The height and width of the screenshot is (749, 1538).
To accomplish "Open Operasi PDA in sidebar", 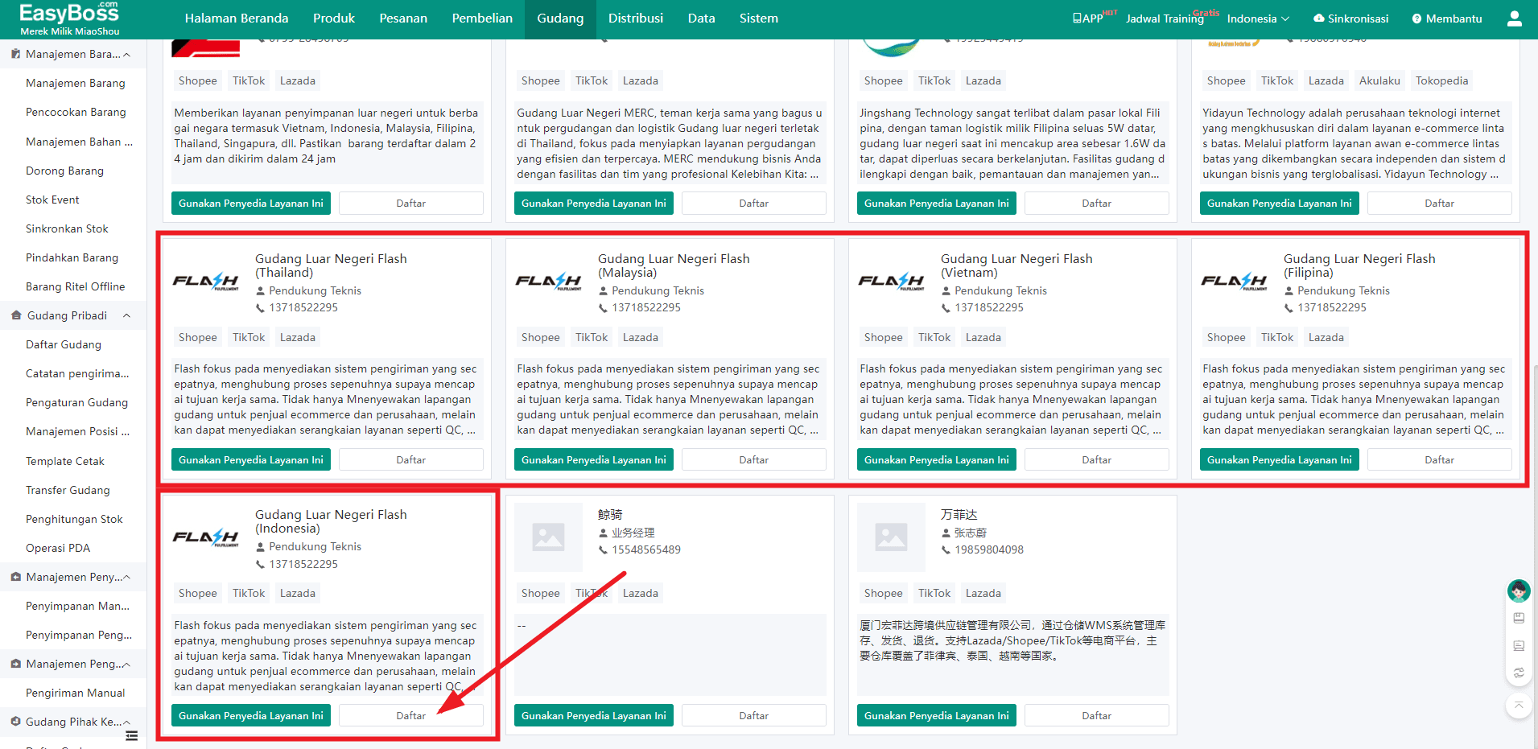I will [58, 548].
